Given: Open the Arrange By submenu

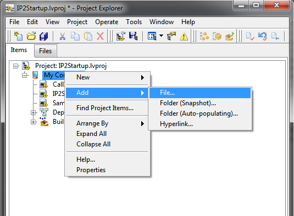Looking at the screenshot, I should point(108,123).
